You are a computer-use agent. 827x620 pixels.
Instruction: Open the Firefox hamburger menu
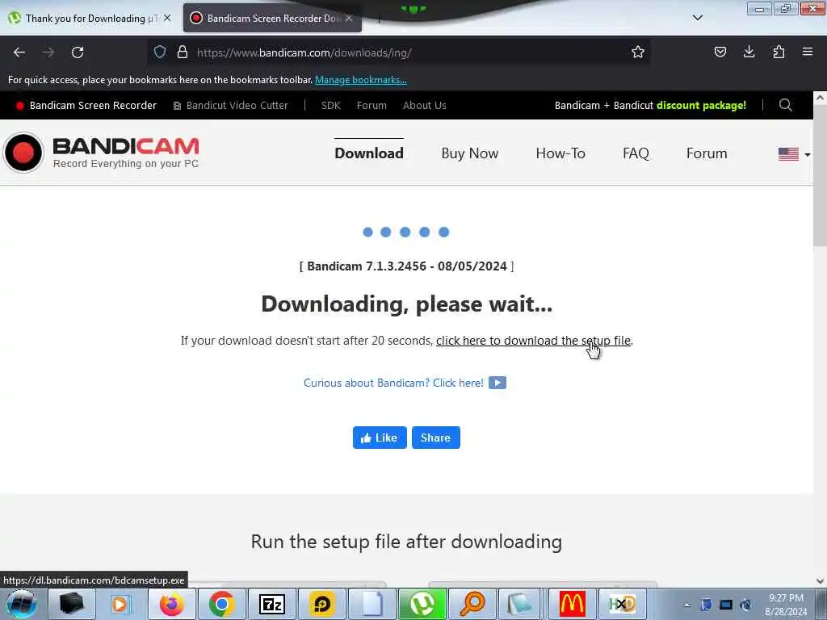point(808,52)
